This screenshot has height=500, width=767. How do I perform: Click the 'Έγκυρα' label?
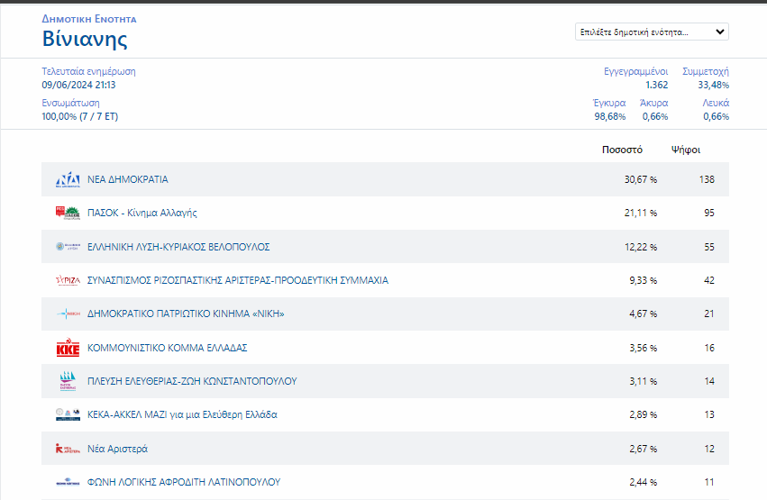point(609,103)
